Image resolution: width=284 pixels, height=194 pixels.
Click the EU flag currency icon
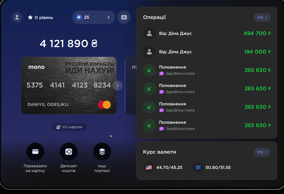pyautogui.click(x=198, y=167)
